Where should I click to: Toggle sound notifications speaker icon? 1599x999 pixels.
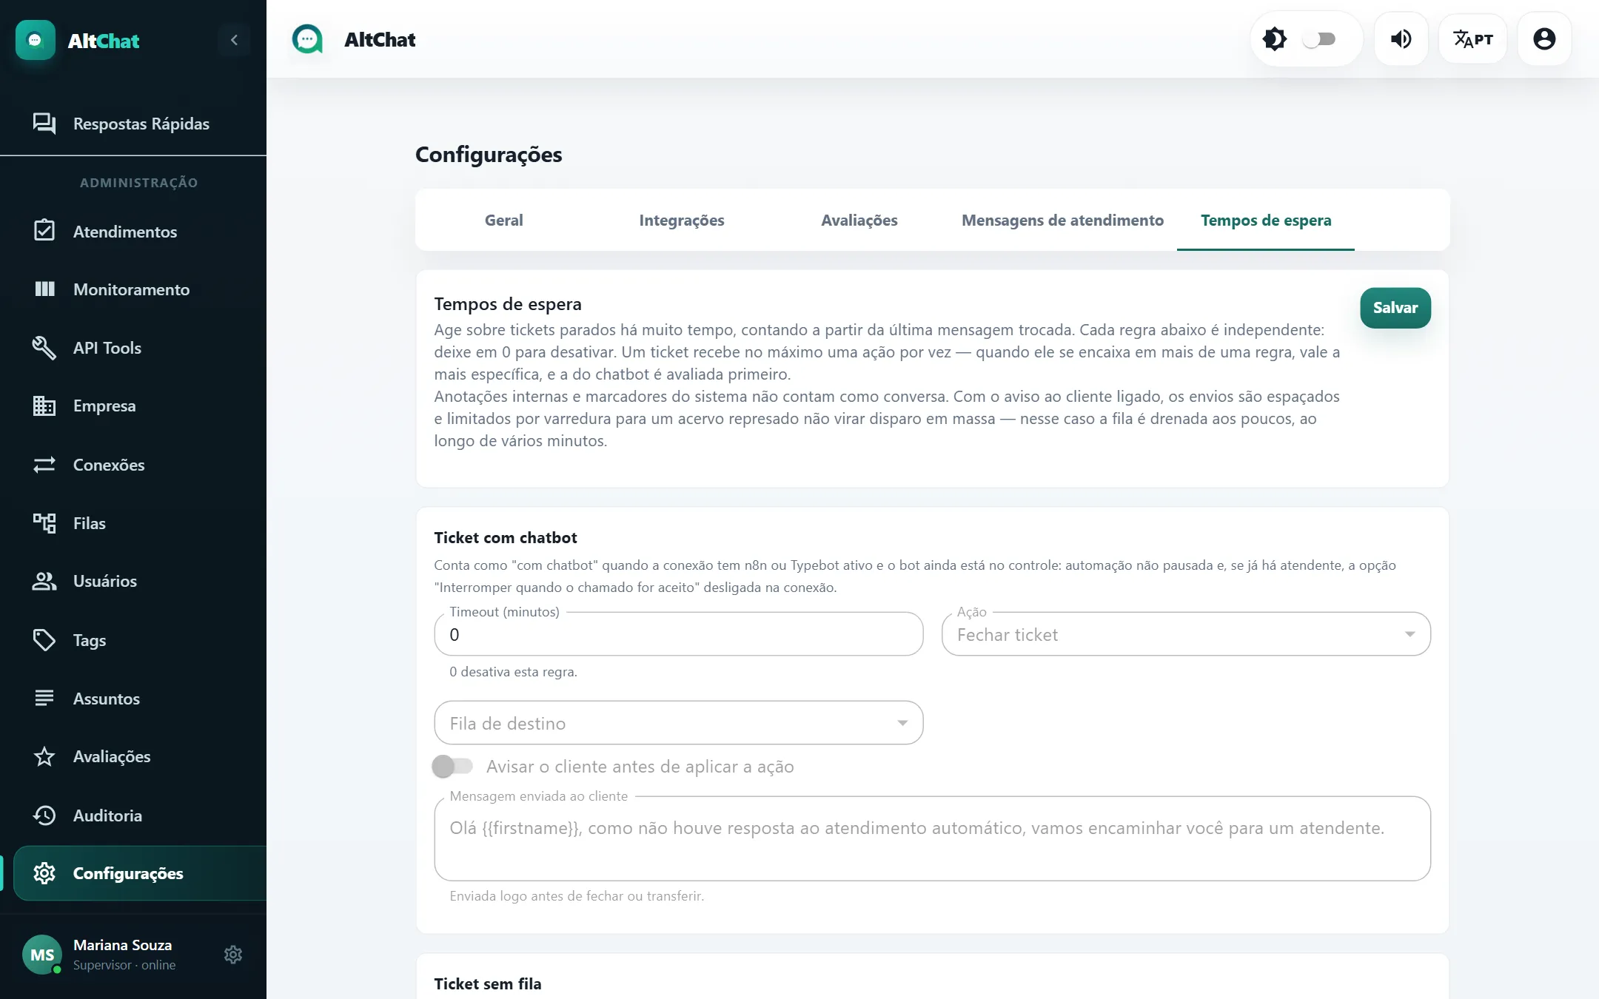1401,38
